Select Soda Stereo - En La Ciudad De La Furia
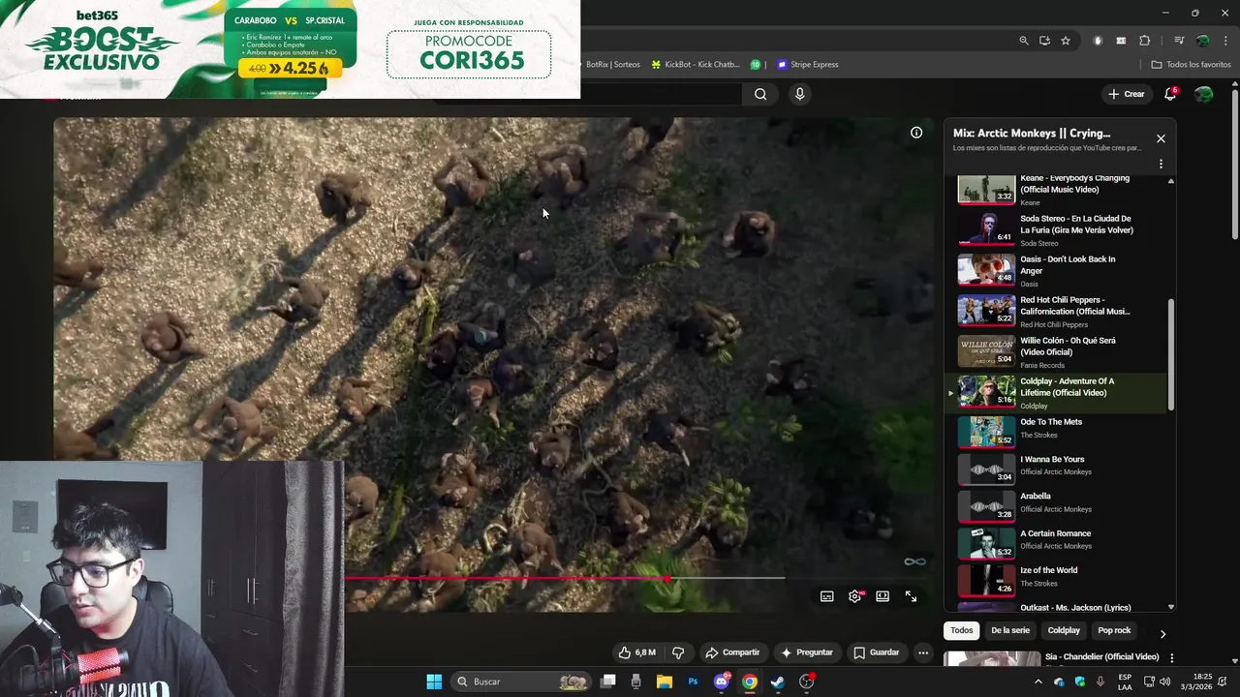1240x697 pixels. pos(1056,230)
